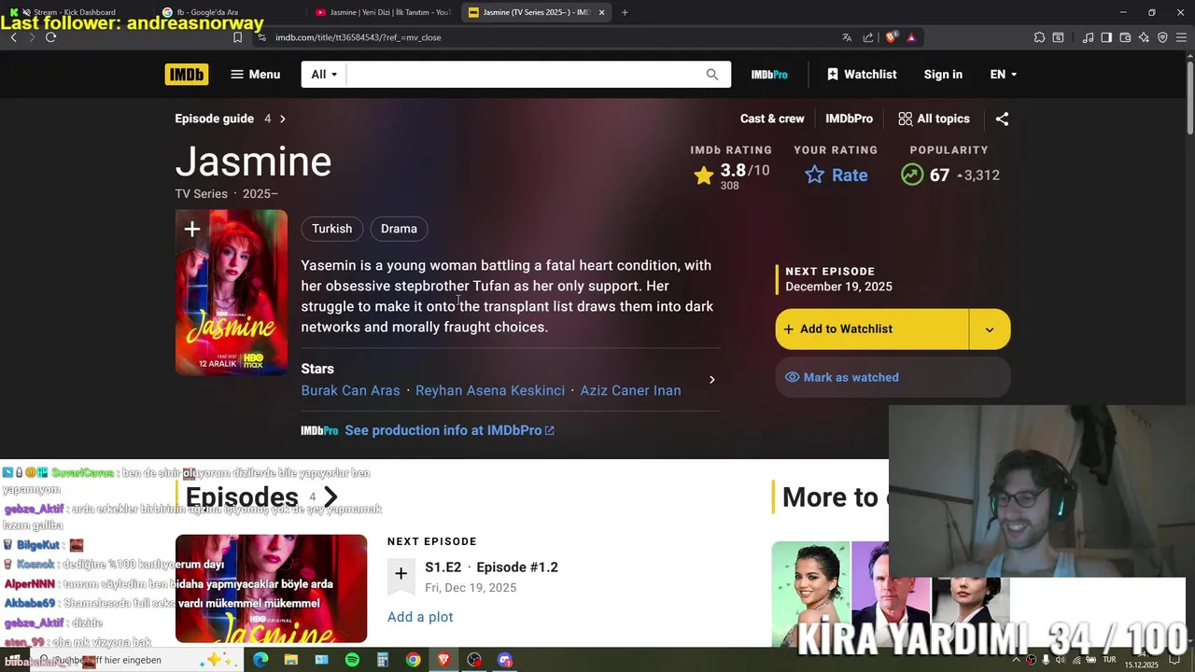Screen dimensions: 1195x672
Task: Close the Jasmine IMDb browser tab
Action: (x=601, y=12)
